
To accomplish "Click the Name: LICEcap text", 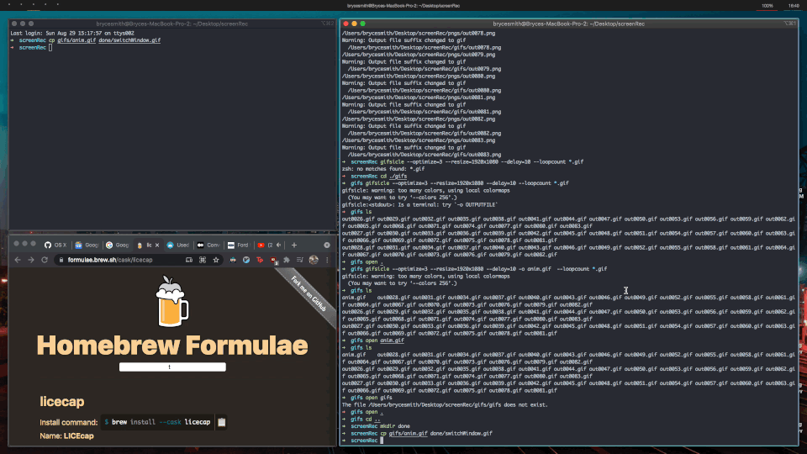I will pyautogui.click(x=67, y=436).
